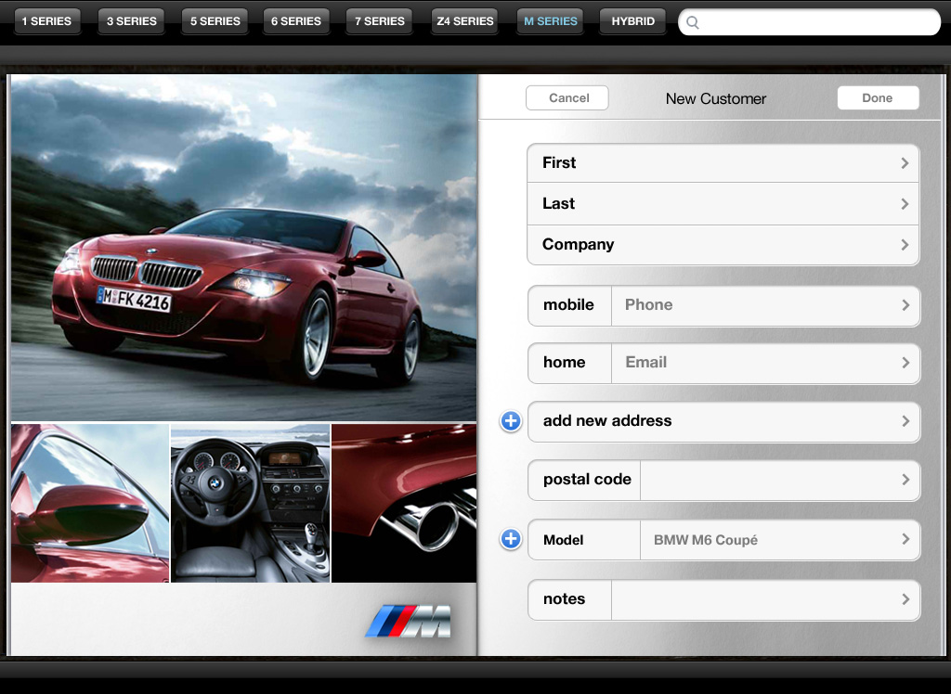Switch to the HYBRID tab
The image size is (951, 694).
pos(632,21)
